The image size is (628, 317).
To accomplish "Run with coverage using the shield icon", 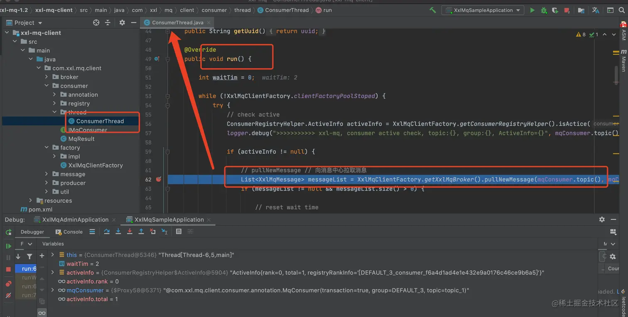I will pyautogui.click(x=555, y=10).
